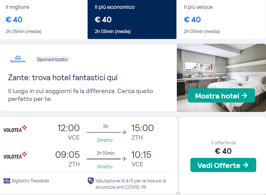Switch to "Il più veloce" tab

[x=221, y=19]
